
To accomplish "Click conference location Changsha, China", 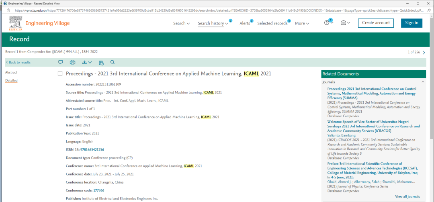I will [x=111, y=182].
